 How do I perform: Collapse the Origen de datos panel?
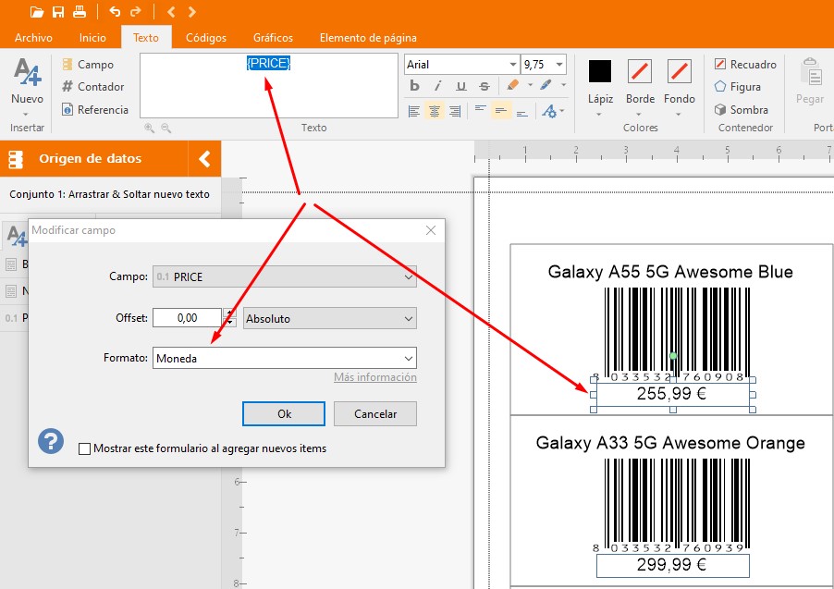coord(204,158)
